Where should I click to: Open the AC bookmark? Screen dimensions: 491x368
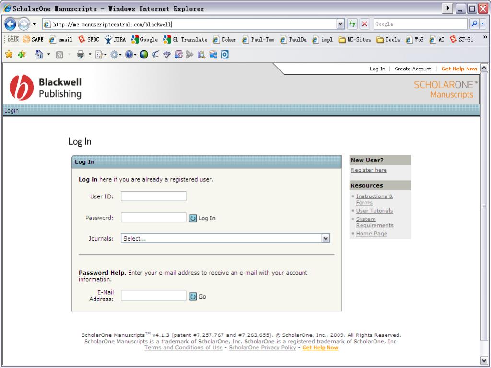[437, 39]
